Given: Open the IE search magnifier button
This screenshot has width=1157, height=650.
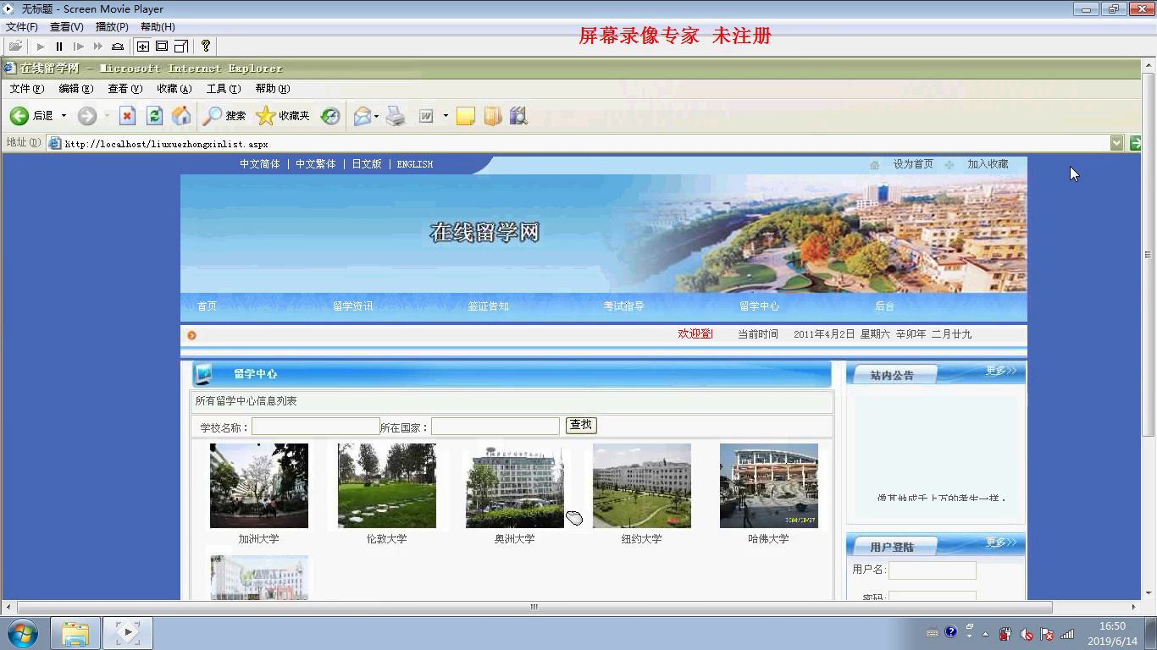Looking at the screenshot, I should 224,116.
